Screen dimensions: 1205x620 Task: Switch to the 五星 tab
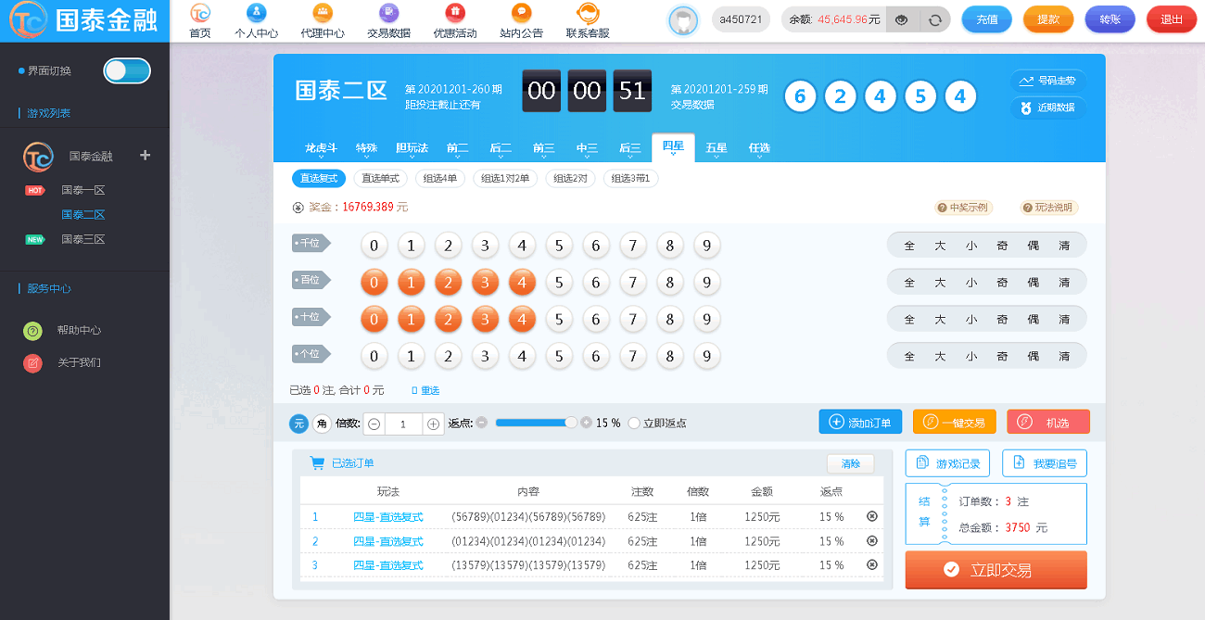coord(716,147)
